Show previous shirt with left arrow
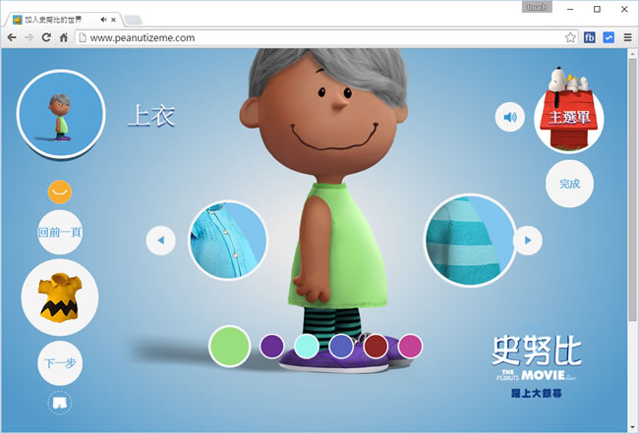Screen dimensions: 639x434 tap(160, 241)
